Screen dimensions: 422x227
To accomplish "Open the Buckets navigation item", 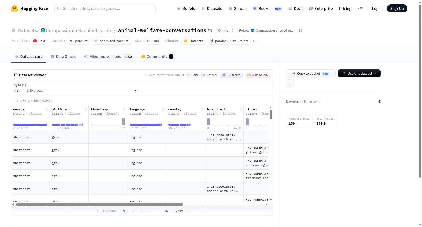I will [267, 8].
